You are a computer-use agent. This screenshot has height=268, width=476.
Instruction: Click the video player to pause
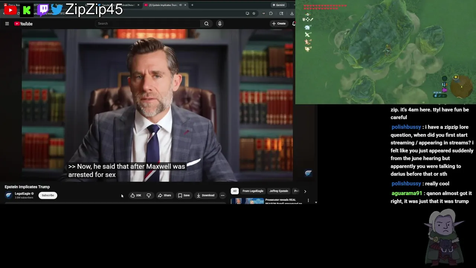(157, 105)
